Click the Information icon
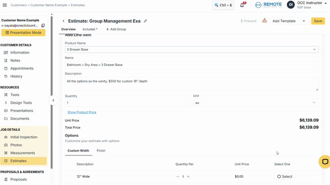 point(6,53)
